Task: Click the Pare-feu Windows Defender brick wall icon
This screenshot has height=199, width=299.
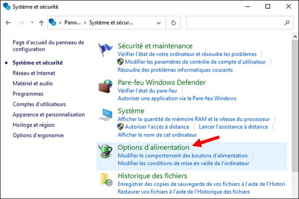Action: (x=106, y=86)
